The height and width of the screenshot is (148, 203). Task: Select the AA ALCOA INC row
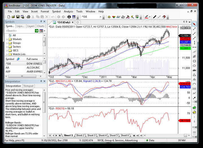point(24,68)
